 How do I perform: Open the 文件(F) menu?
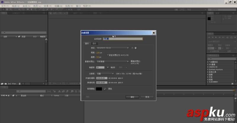[5, 6]
